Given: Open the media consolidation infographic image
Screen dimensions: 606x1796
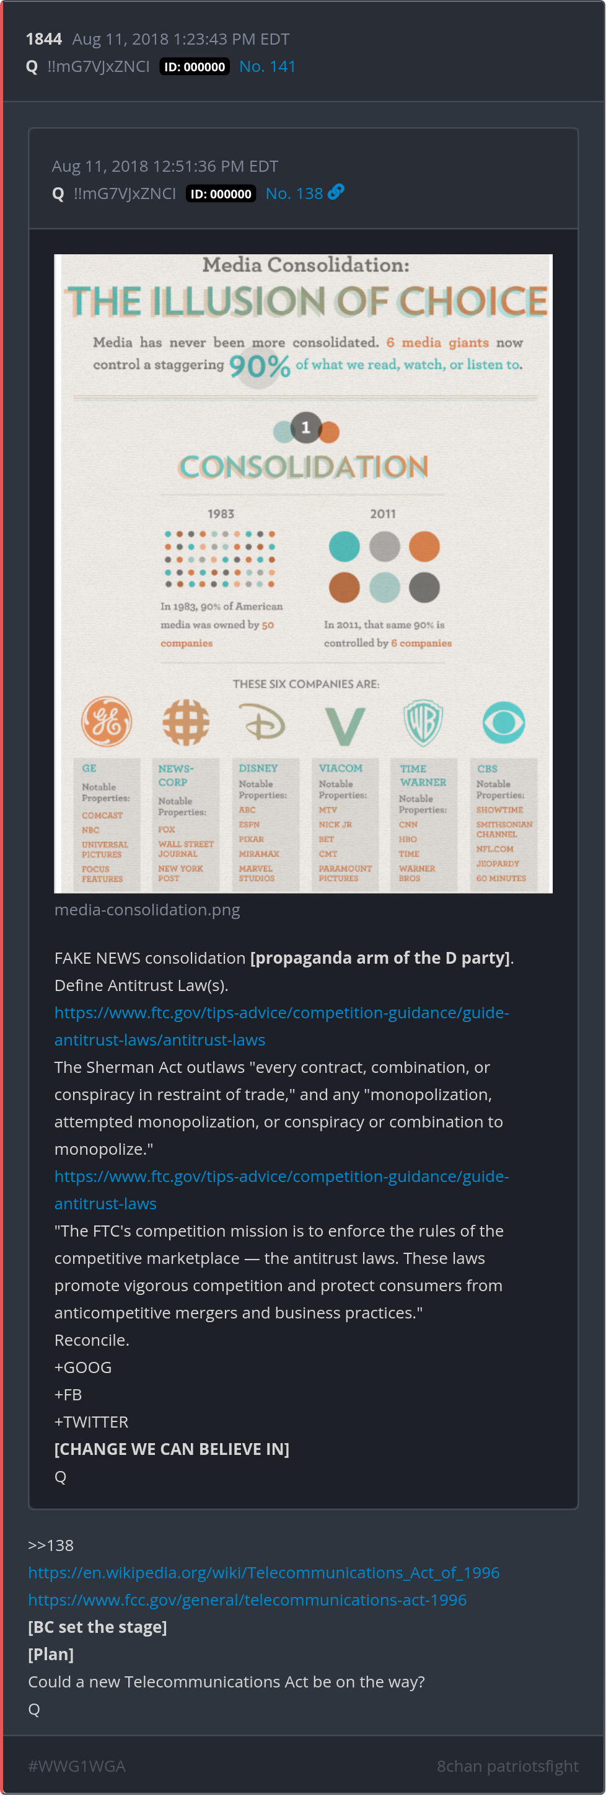Looking at the screenshot, I should click(303, 573).
